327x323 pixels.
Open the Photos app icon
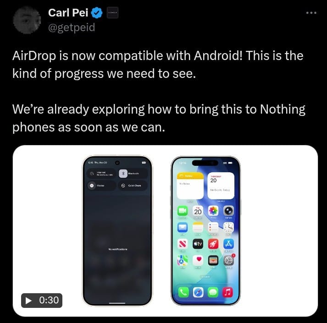click(x=213, y=211)
